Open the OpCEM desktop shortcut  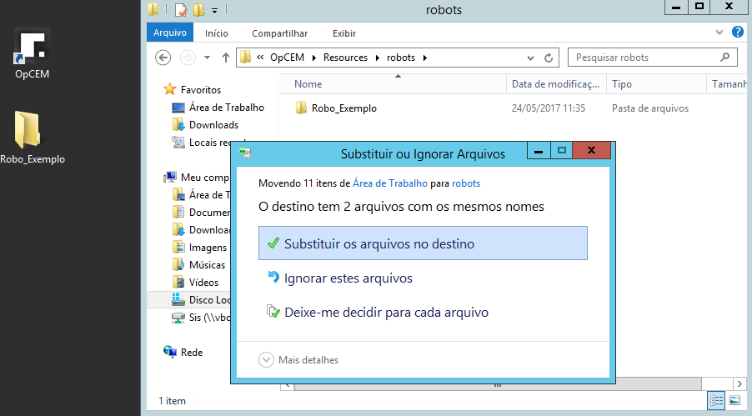pyautogui.click(x=32, y=52)
